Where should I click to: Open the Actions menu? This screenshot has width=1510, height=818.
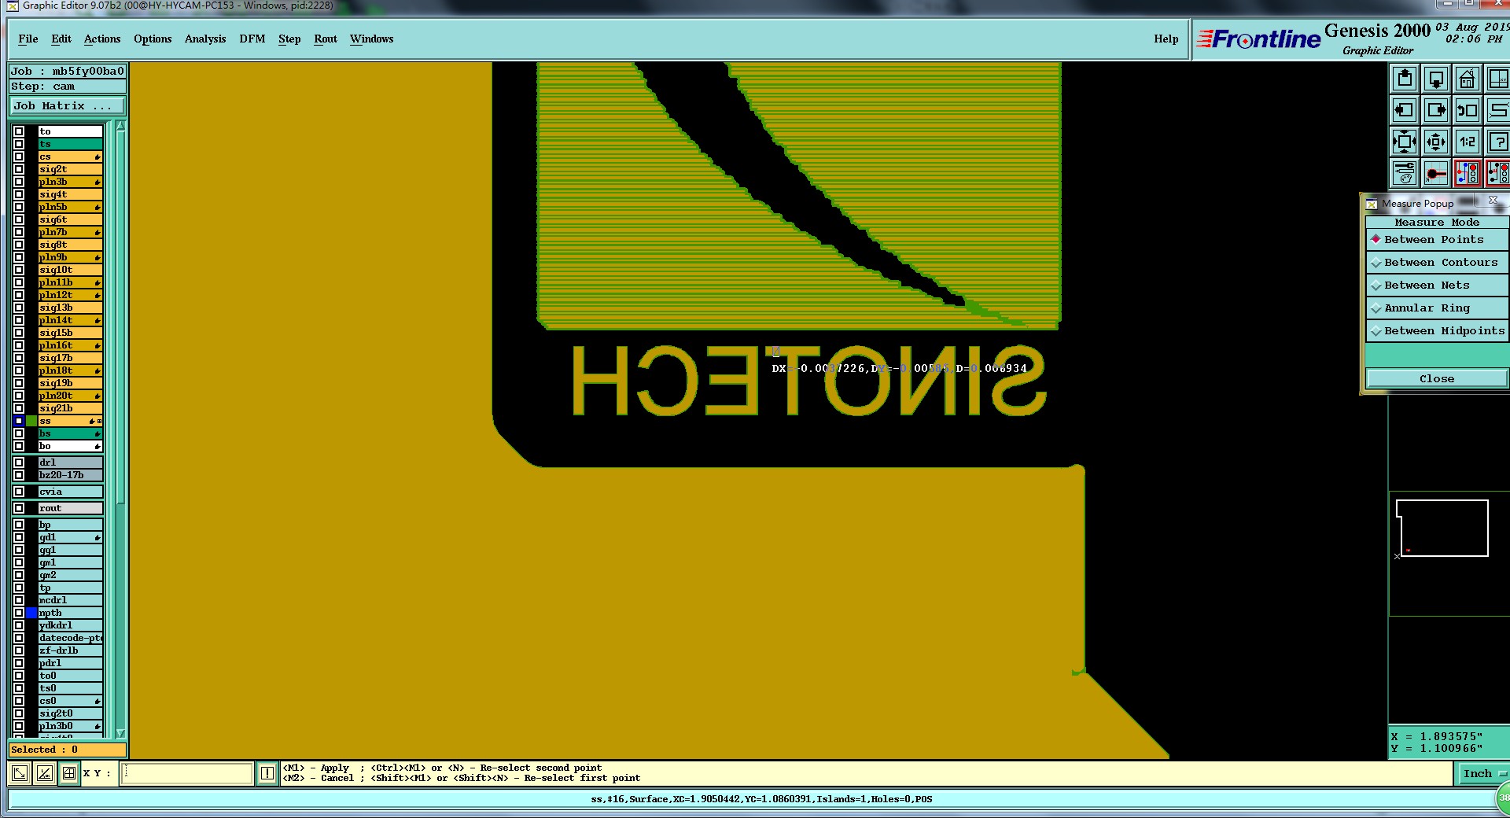pyautogui.click(x=102, y=39)
